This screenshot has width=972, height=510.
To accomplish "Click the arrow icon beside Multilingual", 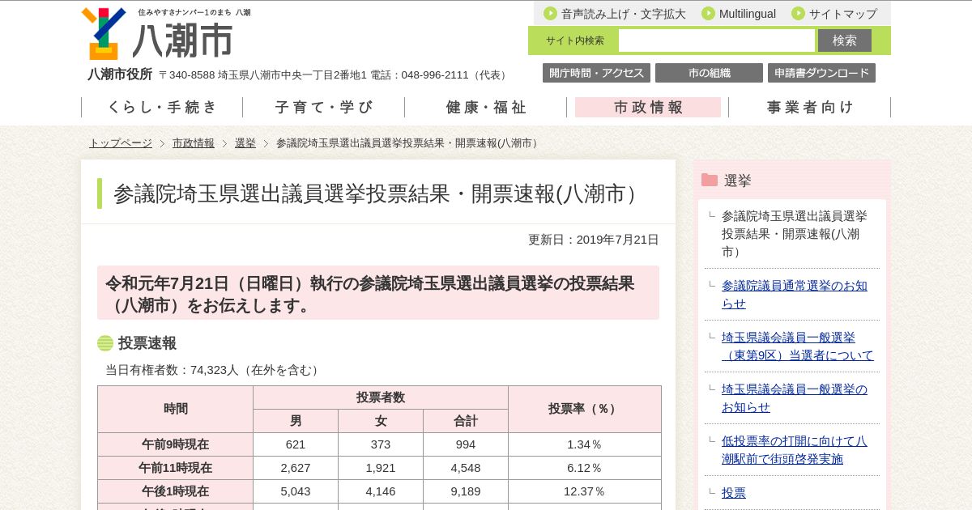I will 708,13.
